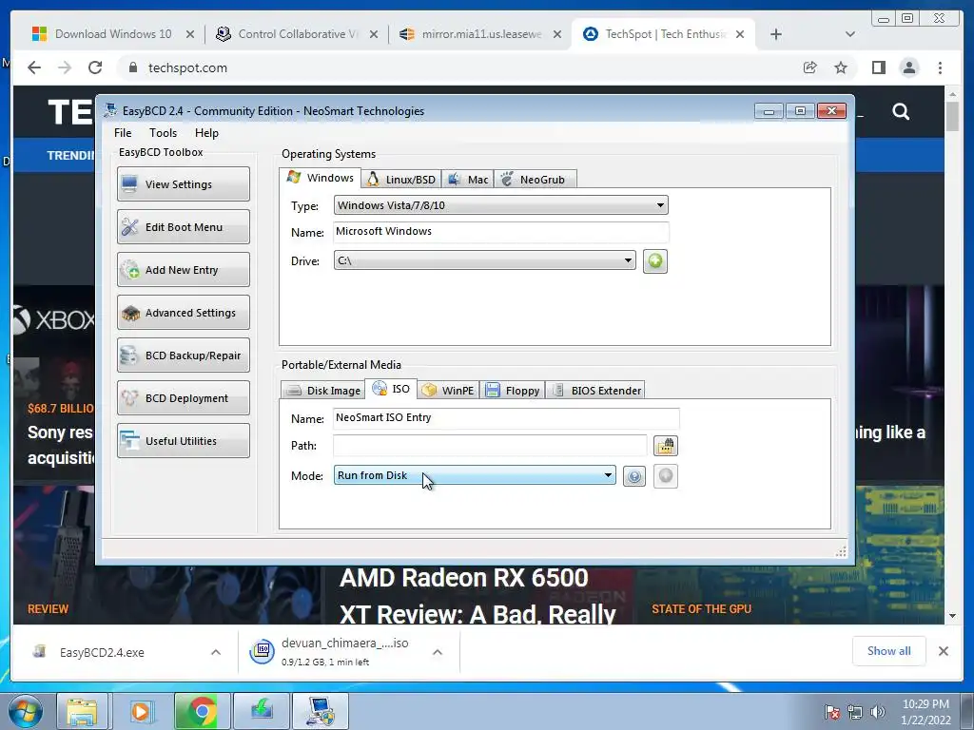
Task: Click Action Center flag in system tray
Action: tap(831, 712)
